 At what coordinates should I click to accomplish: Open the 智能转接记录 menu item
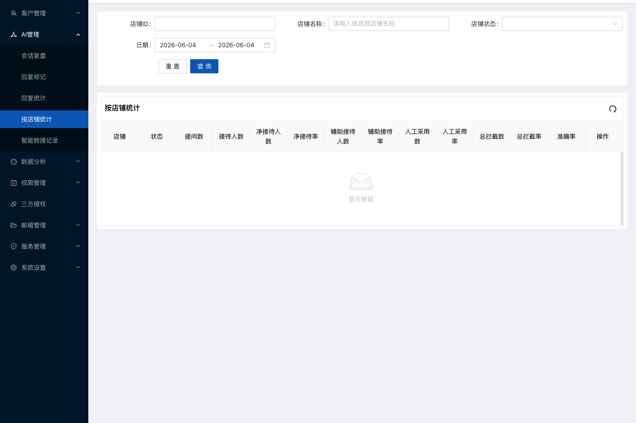click(44, 140)
